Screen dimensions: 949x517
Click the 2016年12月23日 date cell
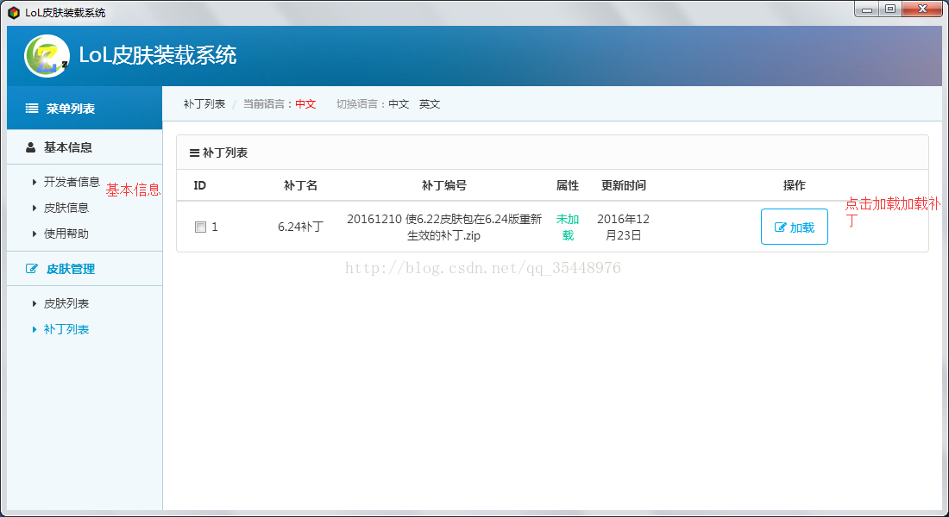click(x=624, y=227)
